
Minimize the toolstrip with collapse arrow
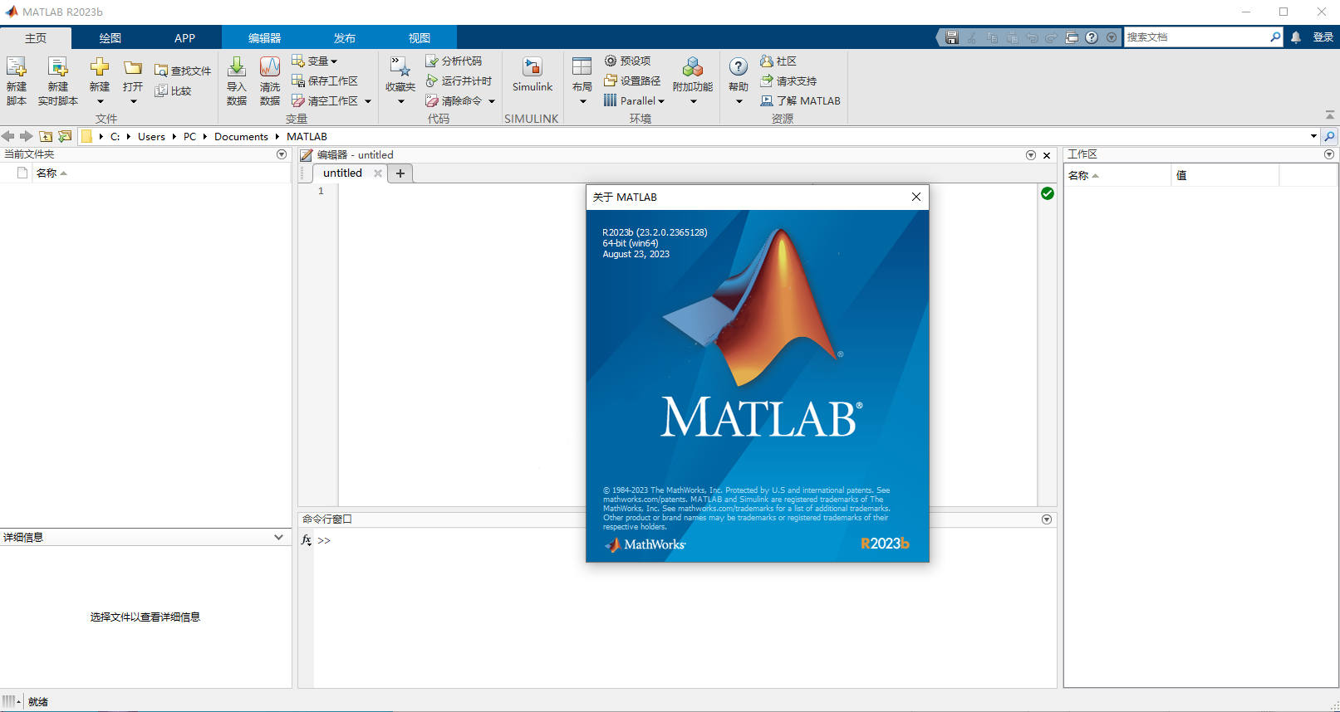pyautogui.click(x=1330, y=115)
